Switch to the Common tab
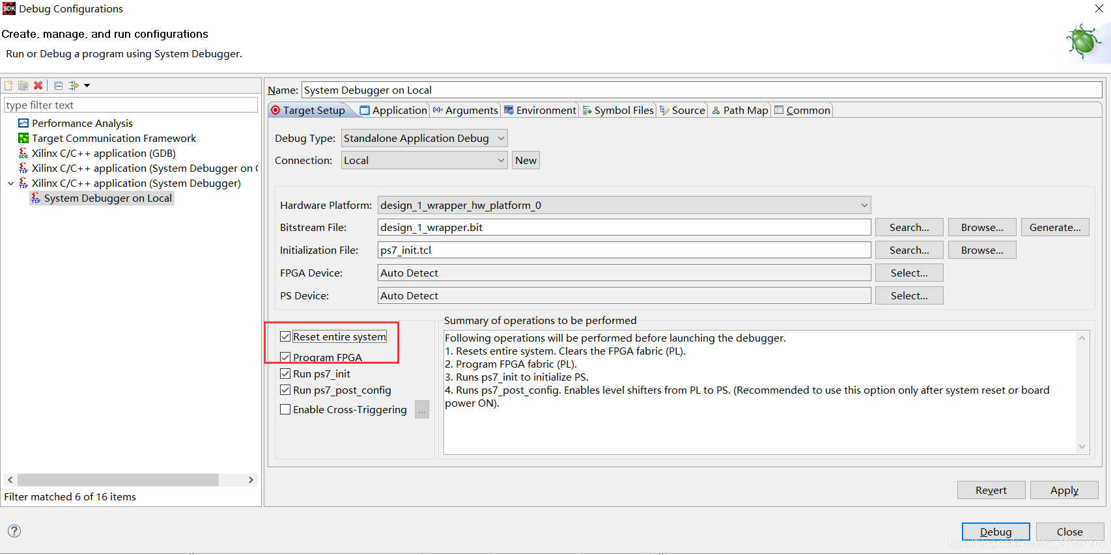The image size is (1111, 555). click(802, 110)
